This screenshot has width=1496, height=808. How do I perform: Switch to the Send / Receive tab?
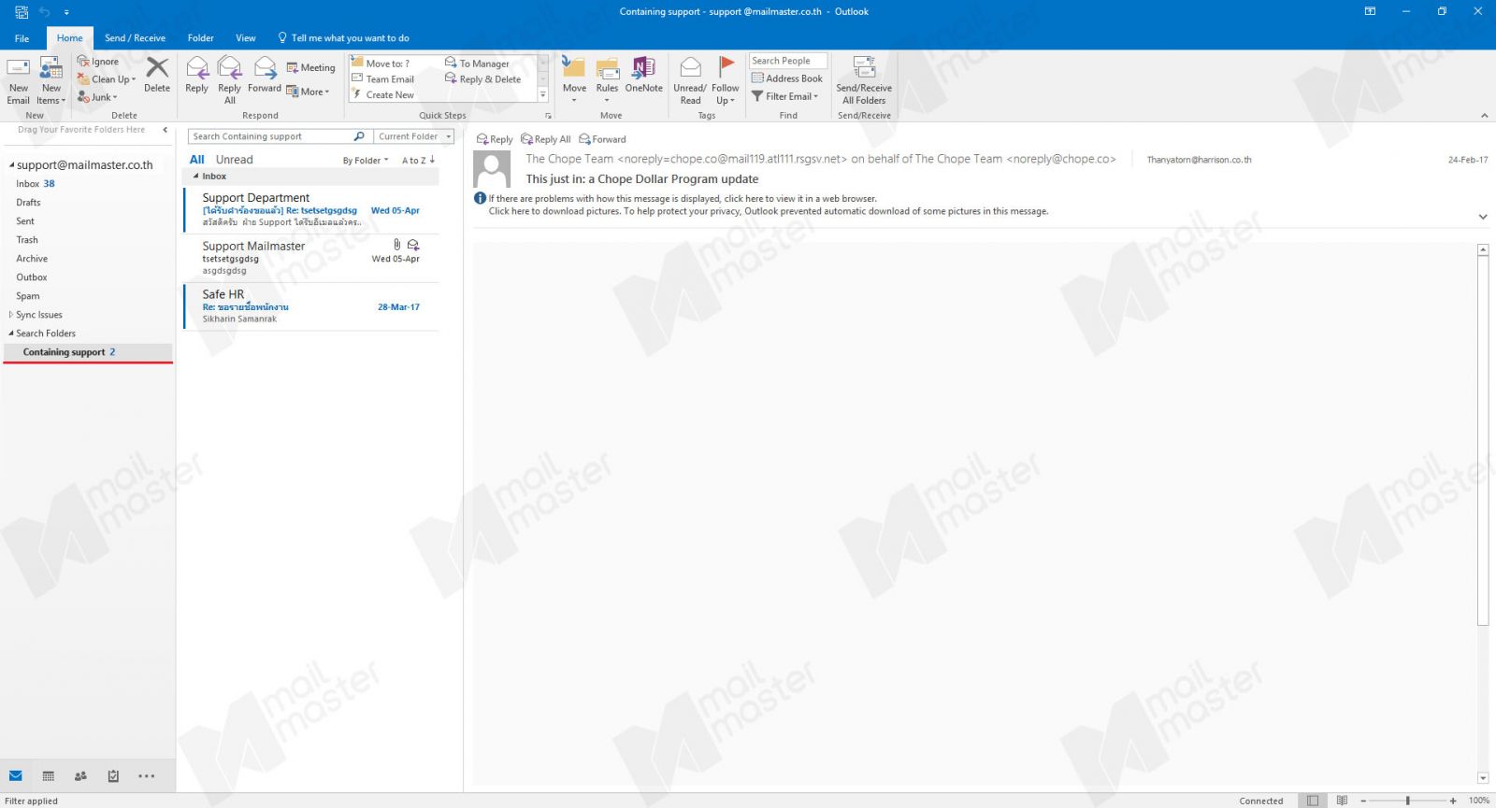(x=135, y=38)
